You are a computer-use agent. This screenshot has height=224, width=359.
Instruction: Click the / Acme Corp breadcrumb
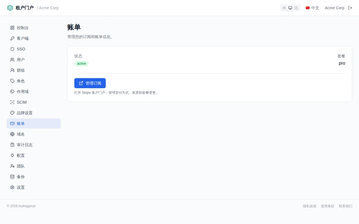(x=48, y=8)
